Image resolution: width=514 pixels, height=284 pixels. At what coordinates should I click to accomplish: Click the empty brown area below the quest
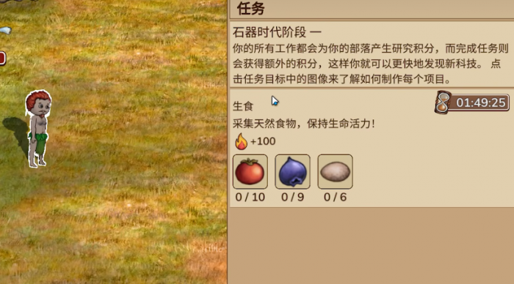click(x=372, y=245)
